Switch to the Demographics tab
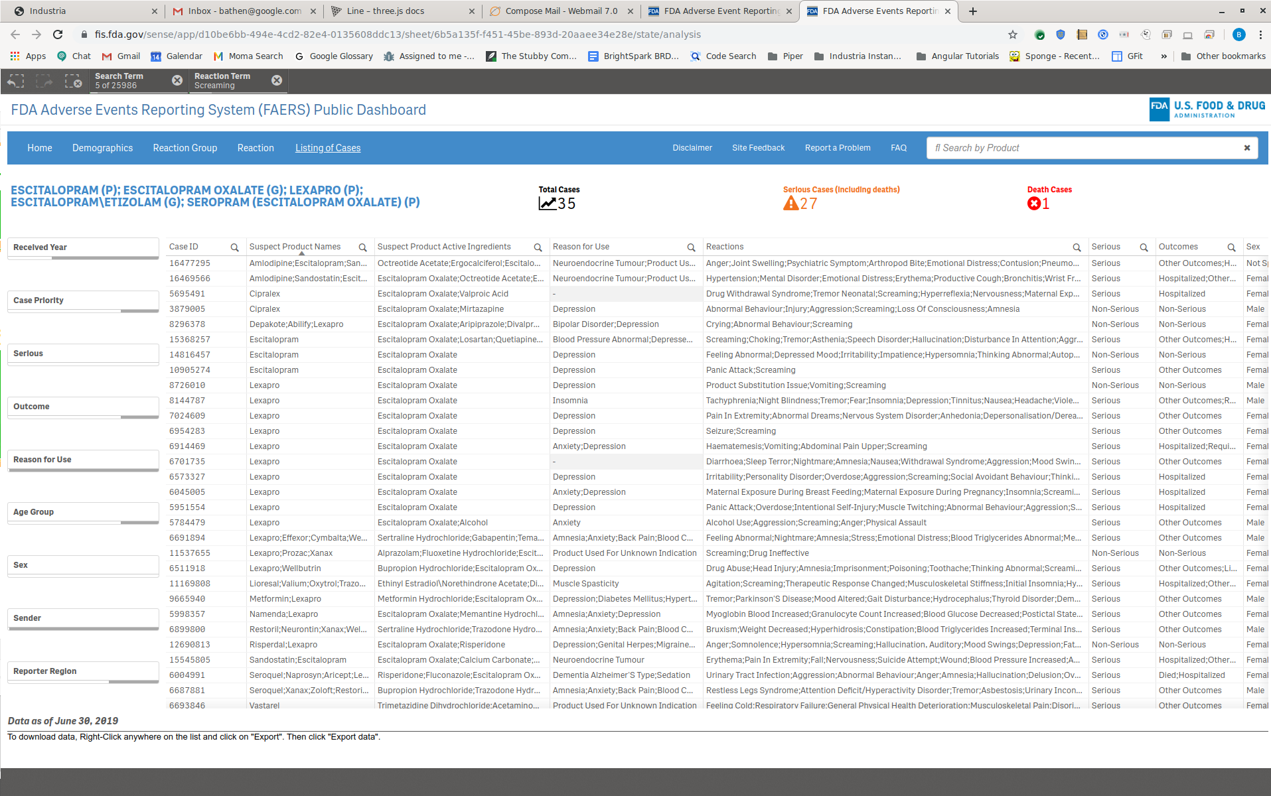The height and width of the screenshot is (796, 1271). click(x=102, y=148)
